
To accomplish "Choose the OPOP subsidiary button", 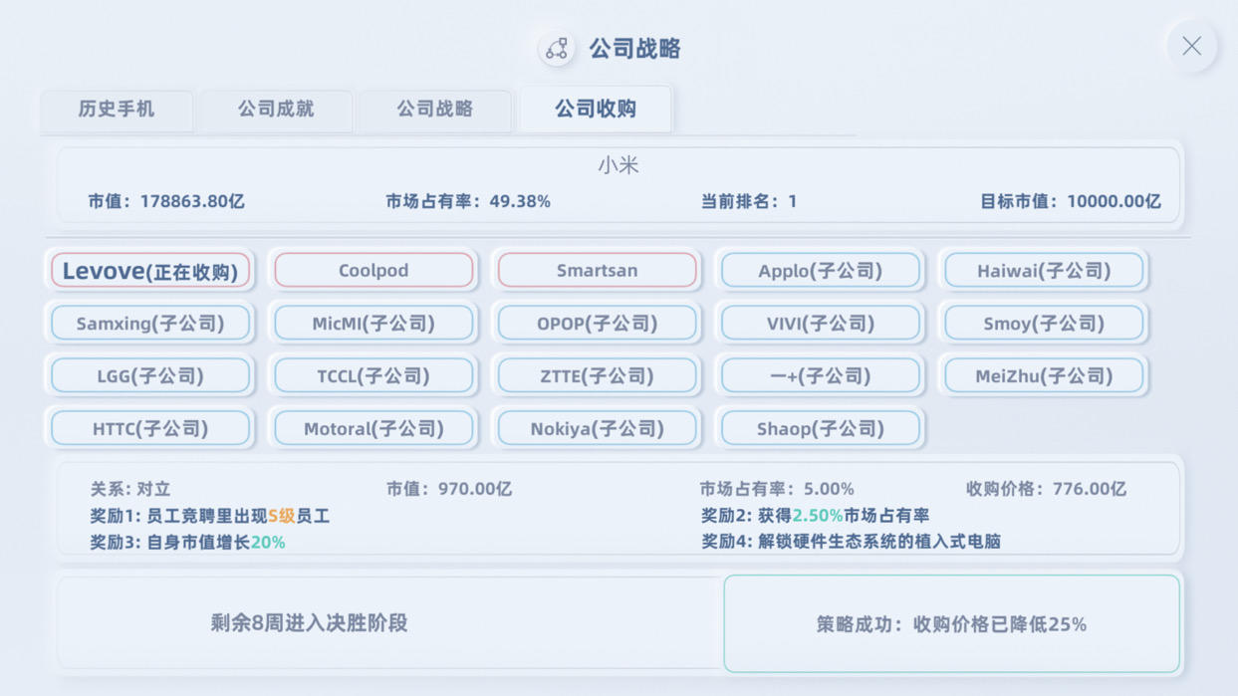I will (x=598, y=324).
